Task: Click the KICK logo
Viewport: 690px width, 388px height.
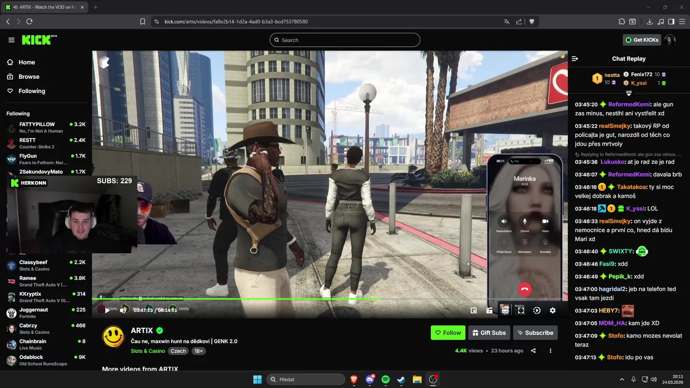Action: (x=39, y=40)
